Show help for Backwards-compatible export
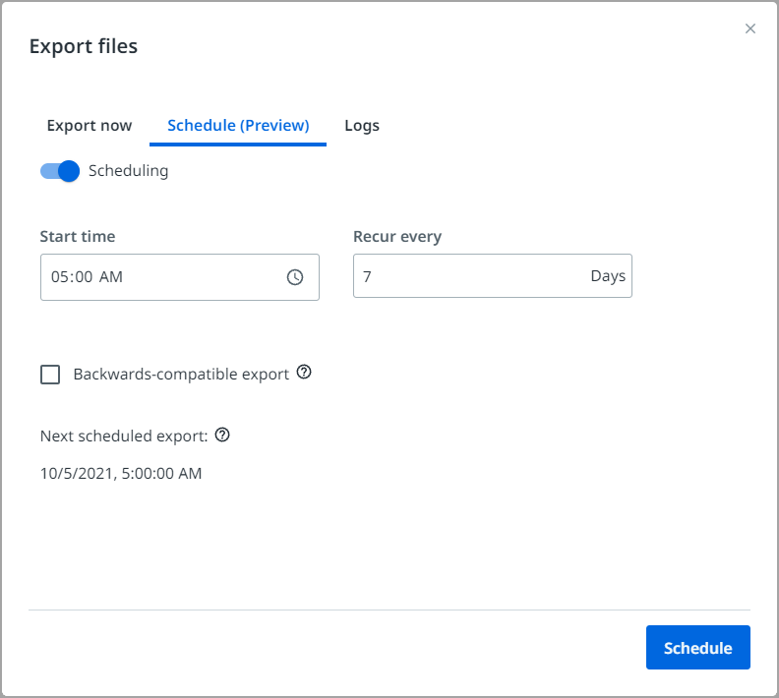Image resolution: width=779 pixels, height=698 pixels. [304, 373]
